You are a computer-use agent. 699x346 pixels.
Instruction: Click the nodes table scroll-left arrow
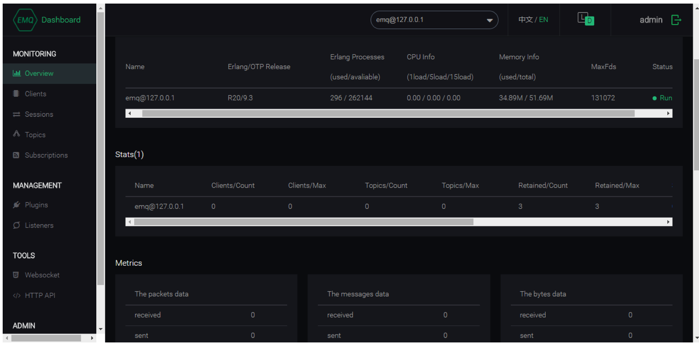pos(130,114)
